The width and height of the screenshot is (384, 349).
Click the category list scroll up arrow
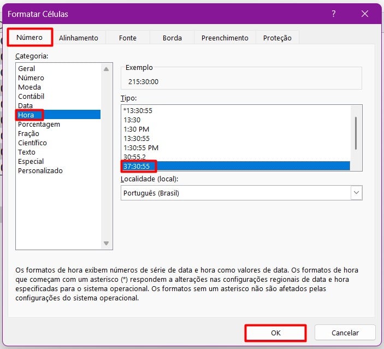point(107,68)
